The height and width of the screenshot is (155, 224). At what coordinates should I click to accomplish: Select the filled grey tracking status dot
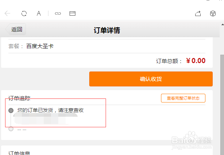coord(11,111)
